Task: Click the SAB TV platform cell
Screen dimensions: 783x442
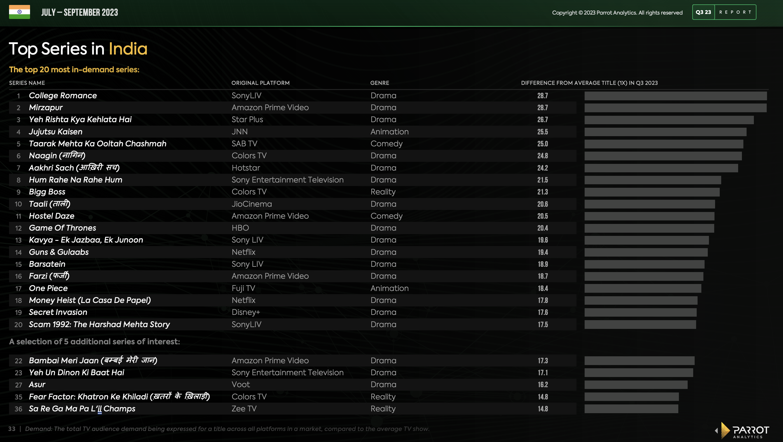Action: point(244,143)
